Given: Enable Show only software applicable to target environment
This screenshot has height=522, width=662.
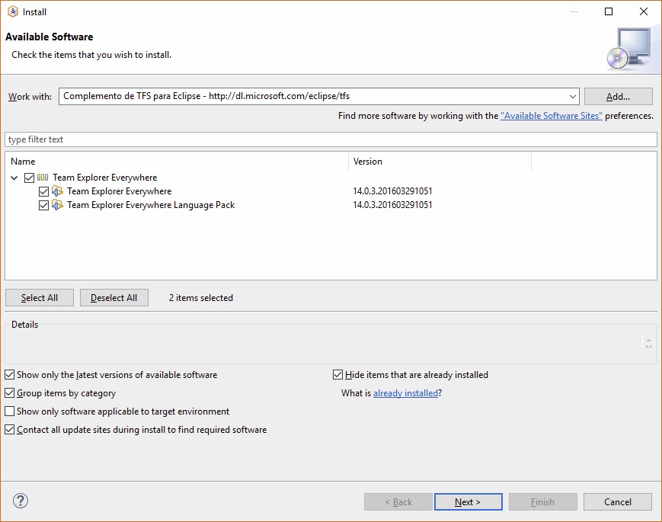Looking at the screenshot, I should point(10,412).
